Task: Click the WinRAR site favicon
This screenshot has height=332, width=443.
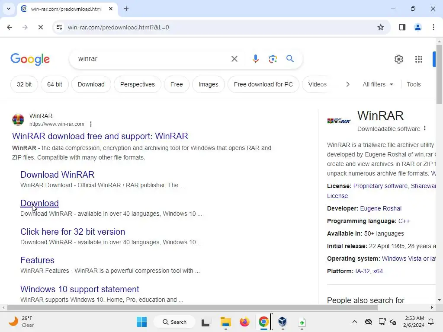Action: pos(18,119)
